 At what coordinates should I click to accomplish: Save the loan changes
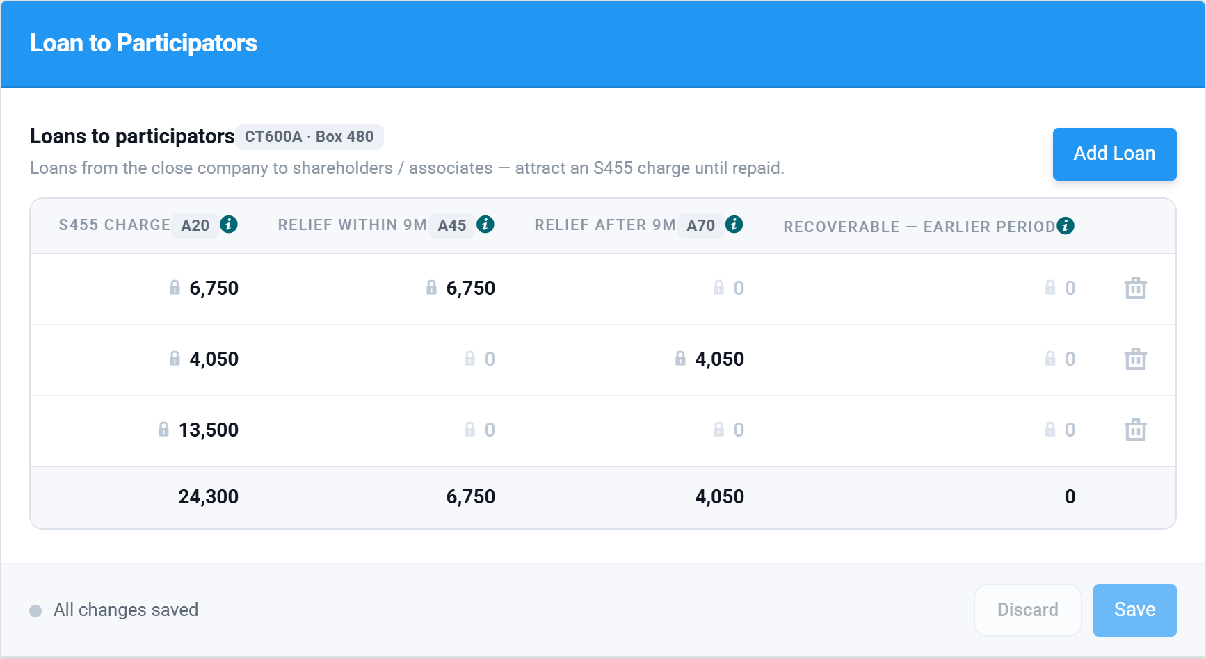[1134, 610]
